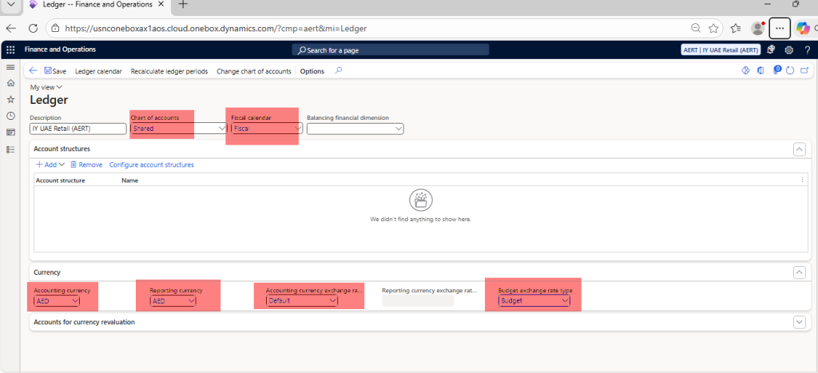Open the app launcher waffle menu

10,50
